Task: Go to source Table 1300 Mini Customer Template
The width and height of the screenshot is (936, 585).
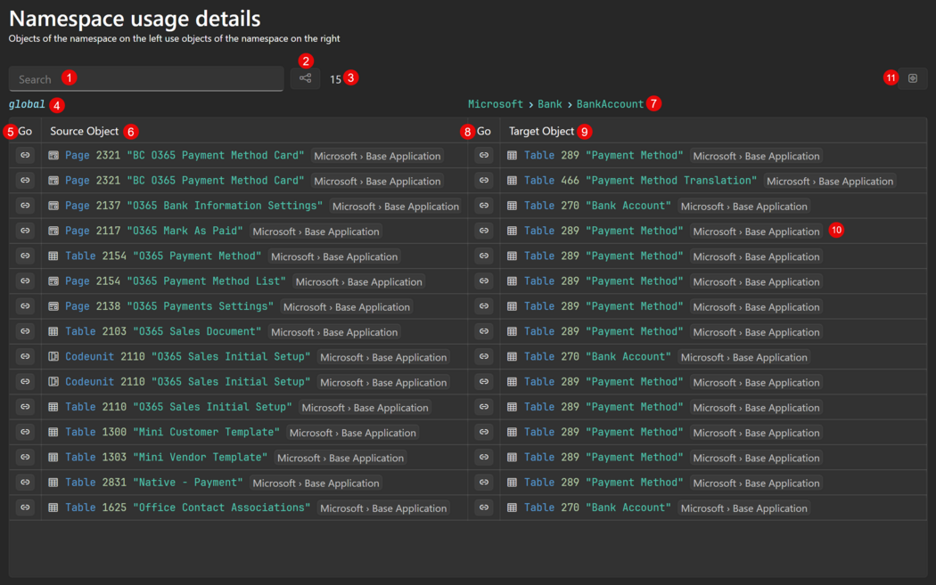Action: pos(25,432)
